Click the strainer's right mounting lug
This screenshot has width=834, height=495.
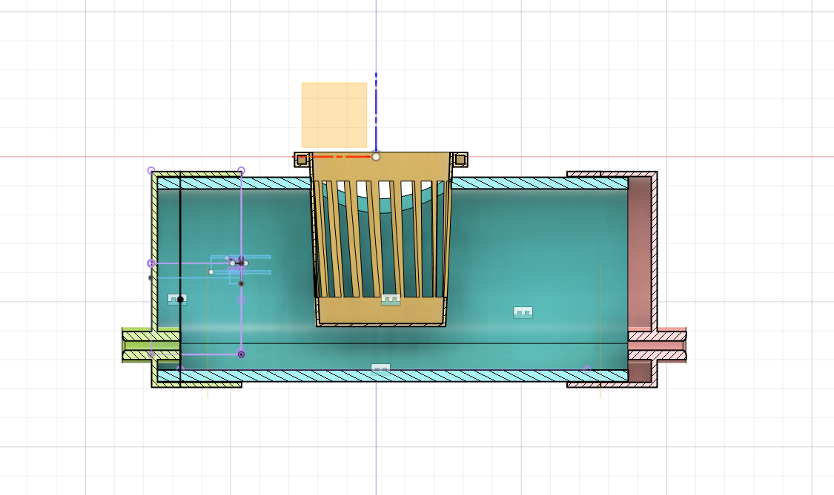(x=462, y=158)
